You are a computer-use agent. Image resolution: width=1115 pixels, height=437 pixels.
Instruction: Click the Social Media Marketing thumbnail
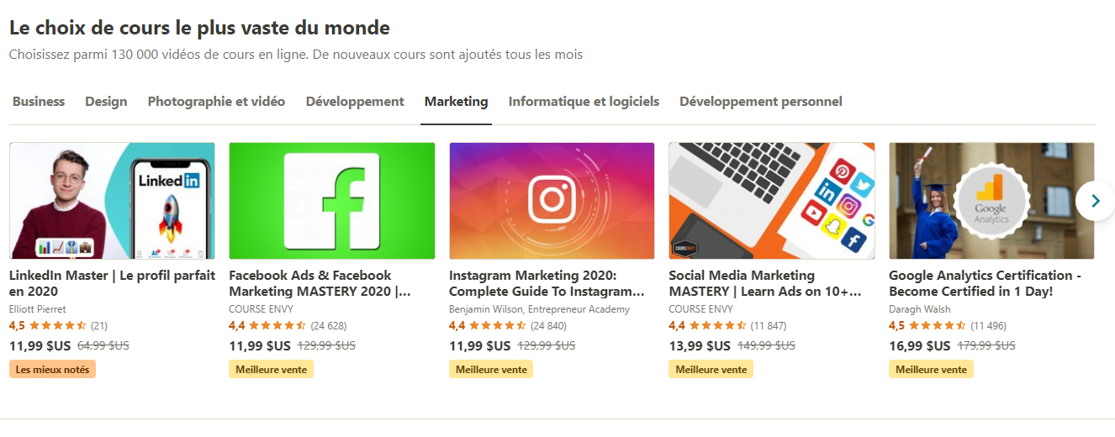click(x=772, y=201)
